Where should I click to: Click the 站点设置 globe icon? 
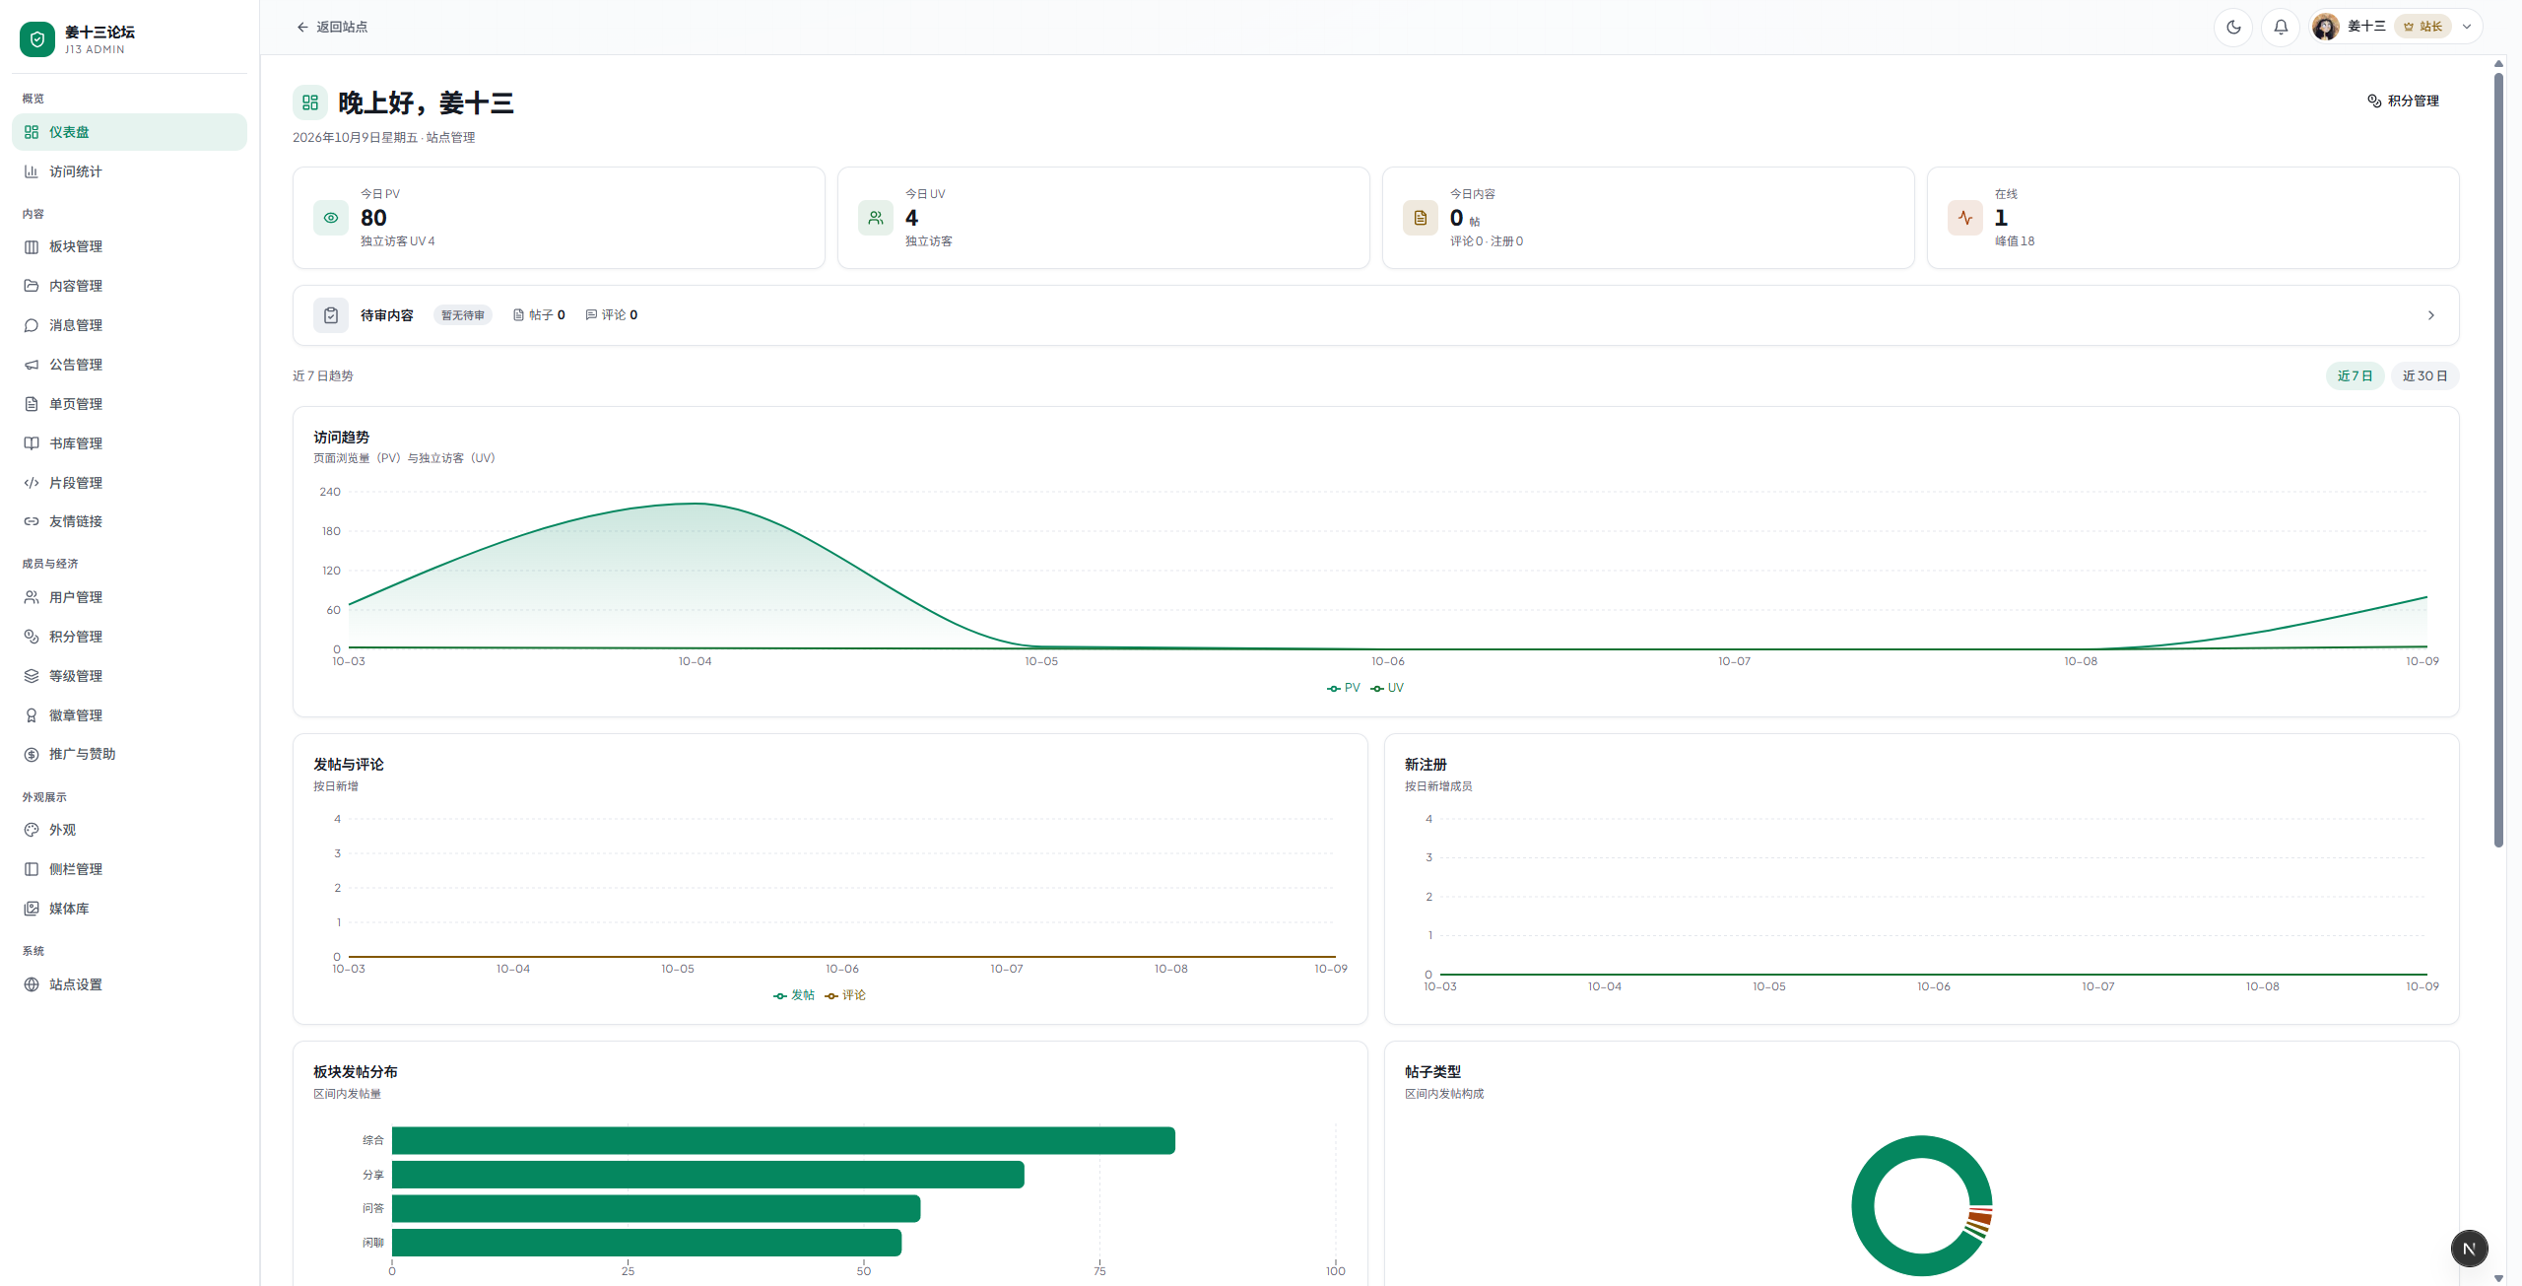[x=32, y=984]
